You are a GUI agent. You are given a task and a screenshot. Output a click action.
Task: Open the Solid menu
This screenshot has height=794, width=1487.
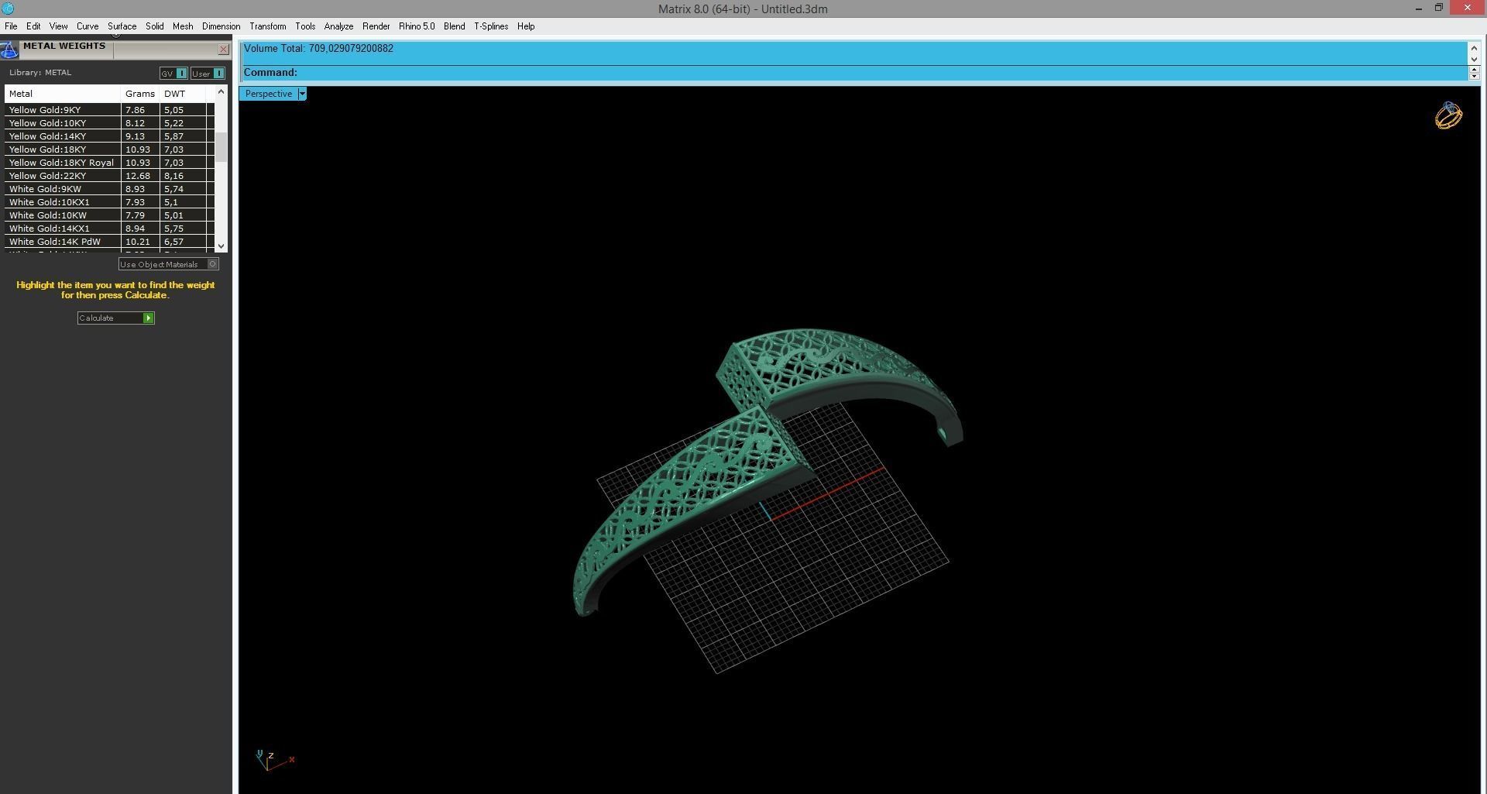point(154,26)
